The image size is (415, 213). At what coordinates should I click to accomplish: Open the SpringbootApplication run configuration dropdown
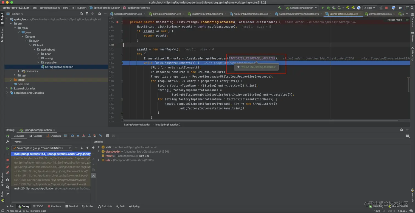click(x=301, y=8)
